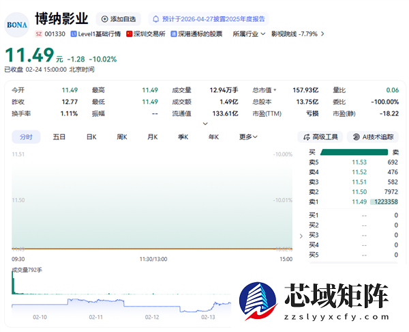Screen dimensions: 409x332
Task: Open the 更多 chart period dropdown
Action: point(248,137)
